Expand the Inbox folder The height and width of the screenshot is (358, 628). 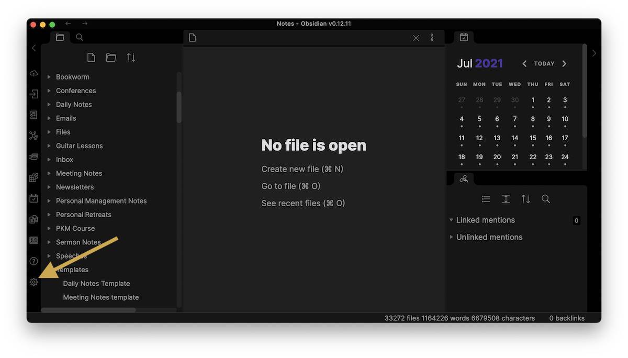click(49, 160)
